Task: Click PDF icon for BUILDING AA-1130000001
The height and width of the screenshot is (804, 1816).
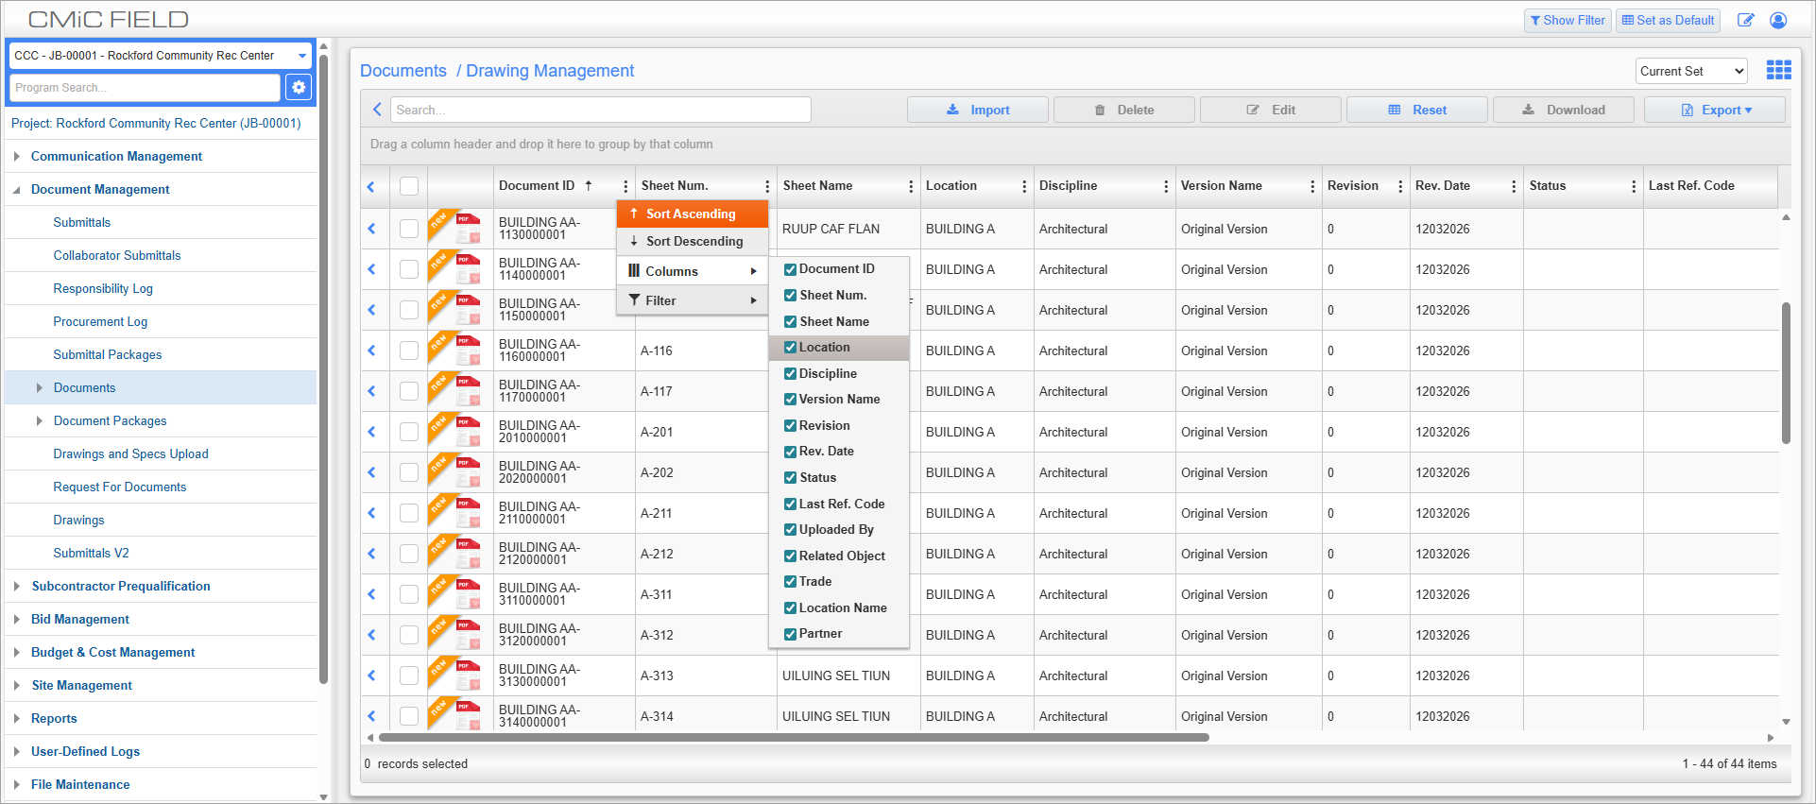Action: point(468,229)
